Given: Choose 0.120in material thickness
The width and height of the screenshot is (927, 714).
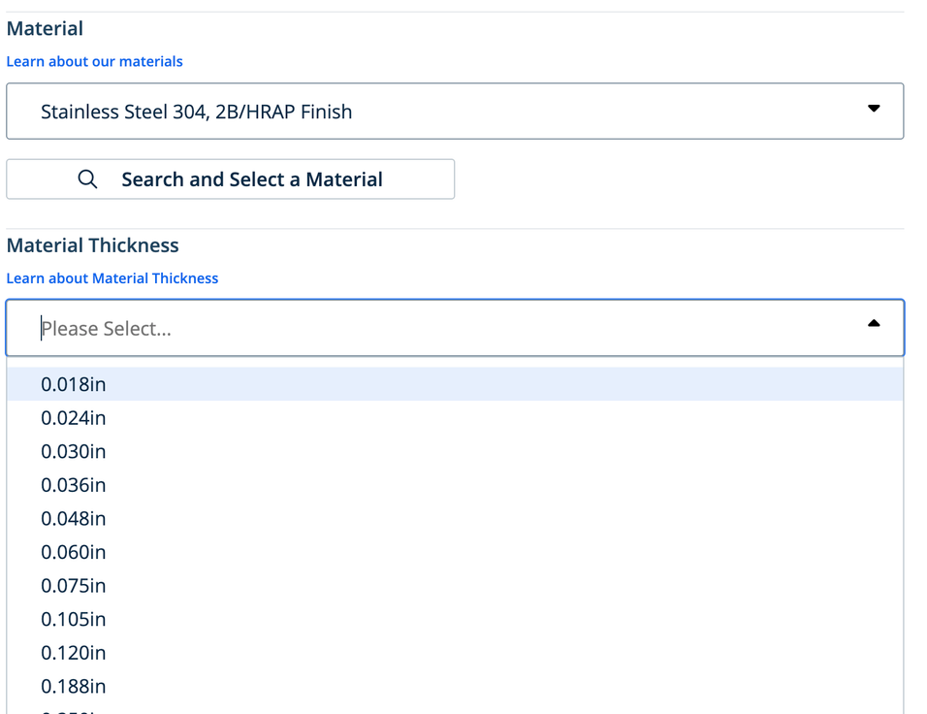Looking at the screenshot, I should click(x=74, y=653).
